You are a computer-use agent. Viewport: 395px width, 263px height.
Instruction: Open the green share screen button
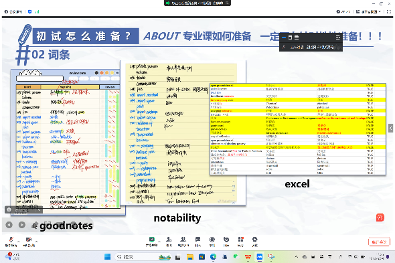[x=152, y=242]
